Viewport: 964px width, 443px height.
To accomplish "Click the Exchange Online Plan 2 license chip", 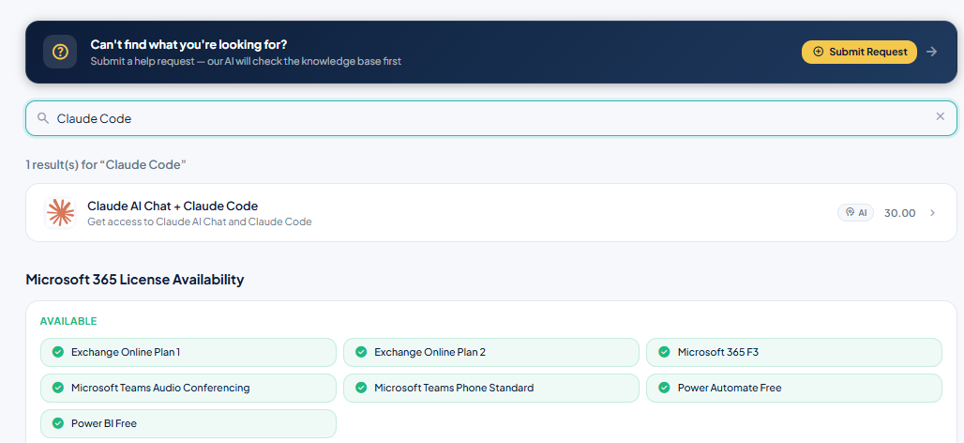I will pyautogui.click(x=491, y=353).
